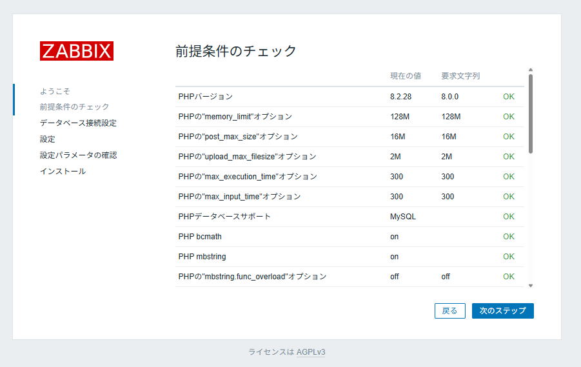This screenshot has height=367, width=581.
Task: Click the upload_max_filesize option row label
Action: click(x=247, y=157)
